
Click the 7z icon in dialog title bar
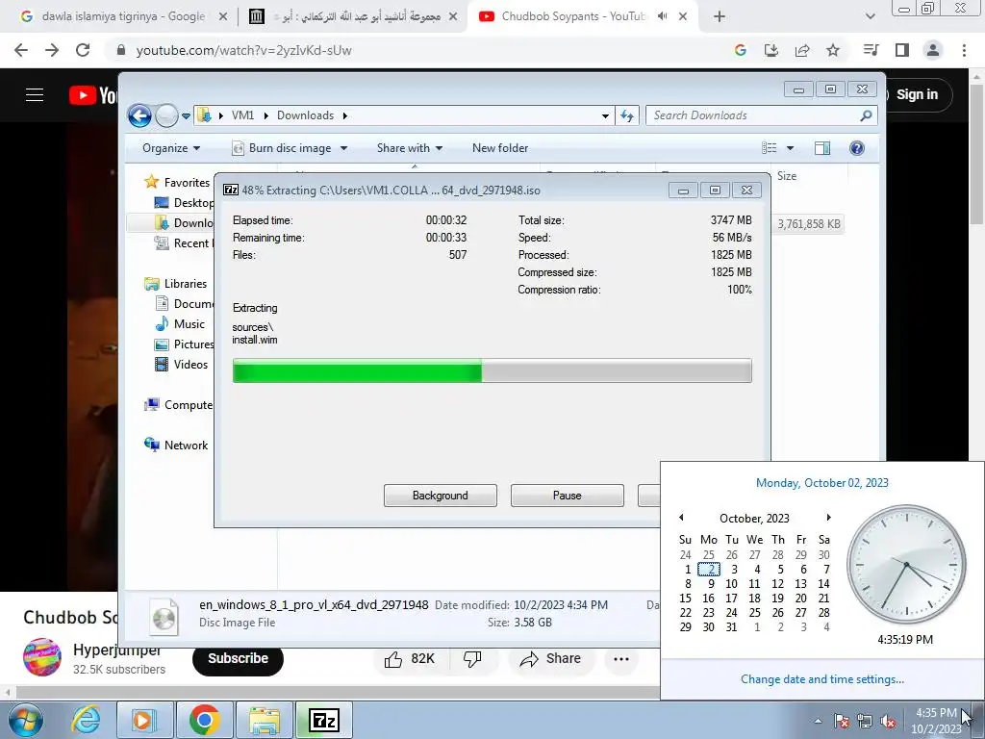(231, 190)
